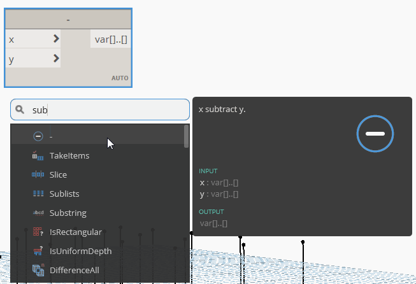416x284 pixels.
Task: Click the Substring node icon
Action: (x=38, y=213)
